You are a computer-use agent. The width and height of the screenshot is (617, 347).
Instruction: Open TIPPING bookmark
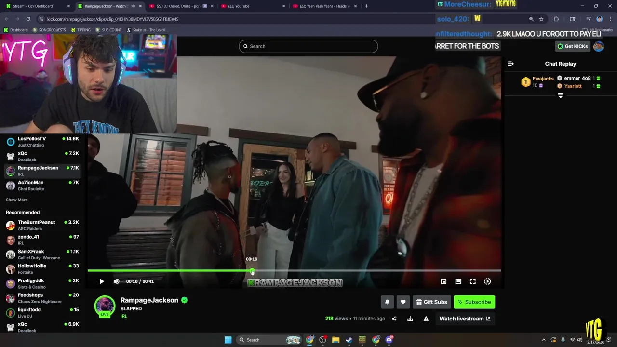80,30
